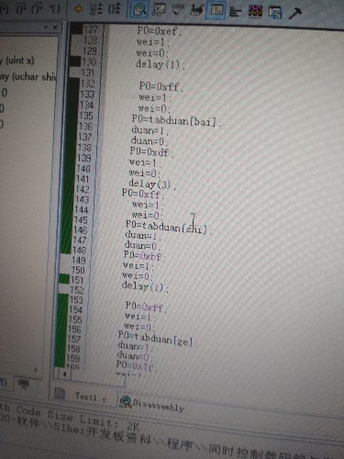Click the Code Coverage icon
The height and width of the screenshot is (459, 344).
(x=178, y=9)
